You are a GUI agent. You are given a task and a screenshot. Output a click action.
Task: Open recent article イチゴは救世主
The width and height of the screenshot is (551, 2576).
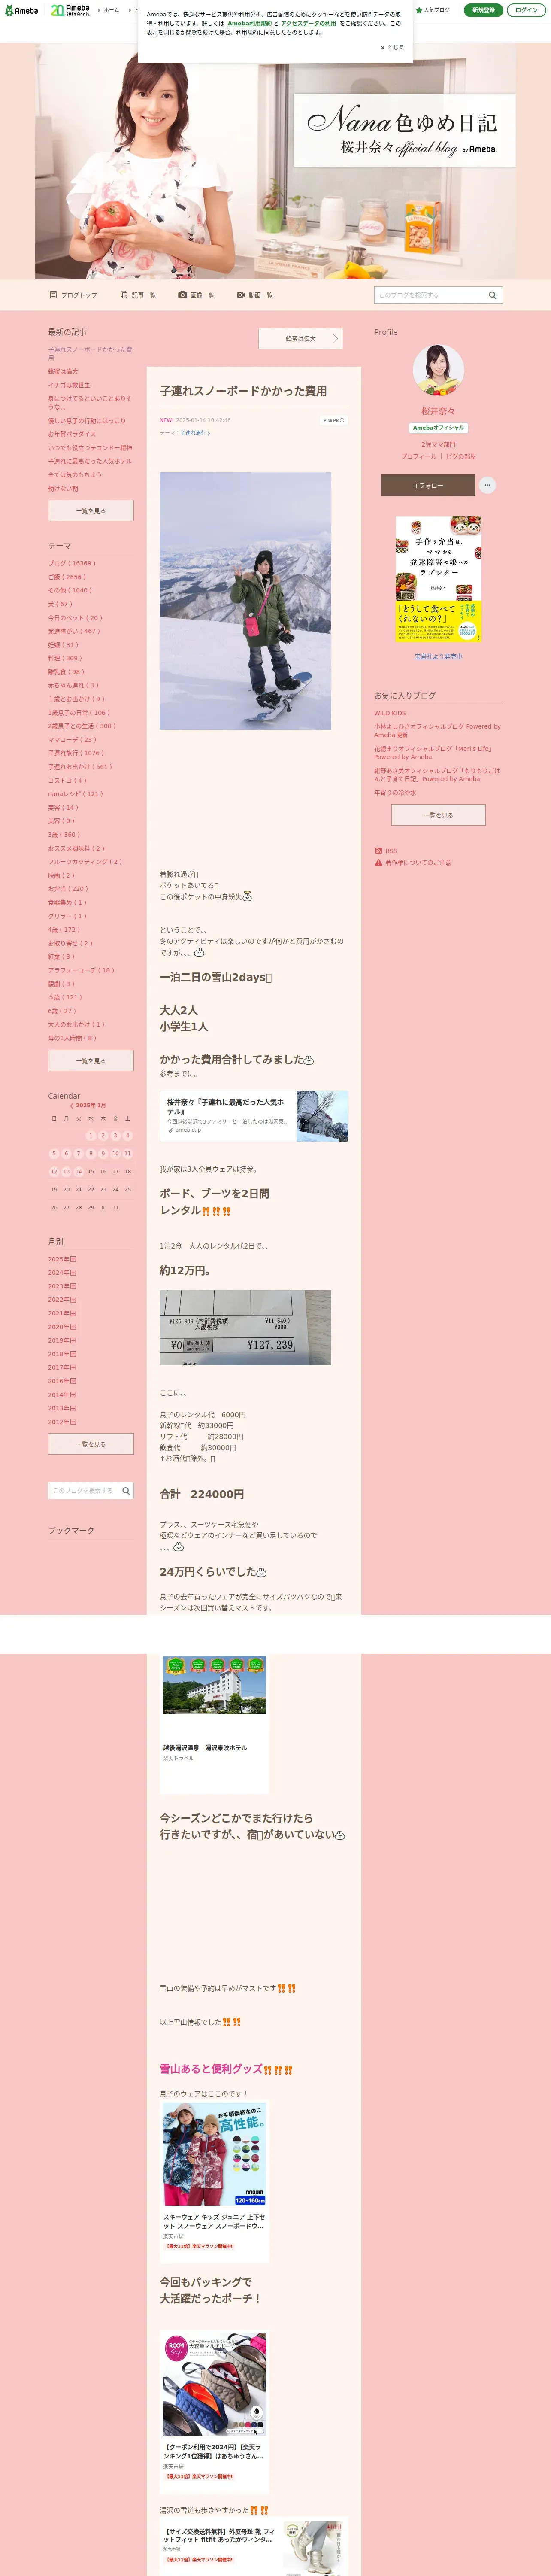[69, 385]
